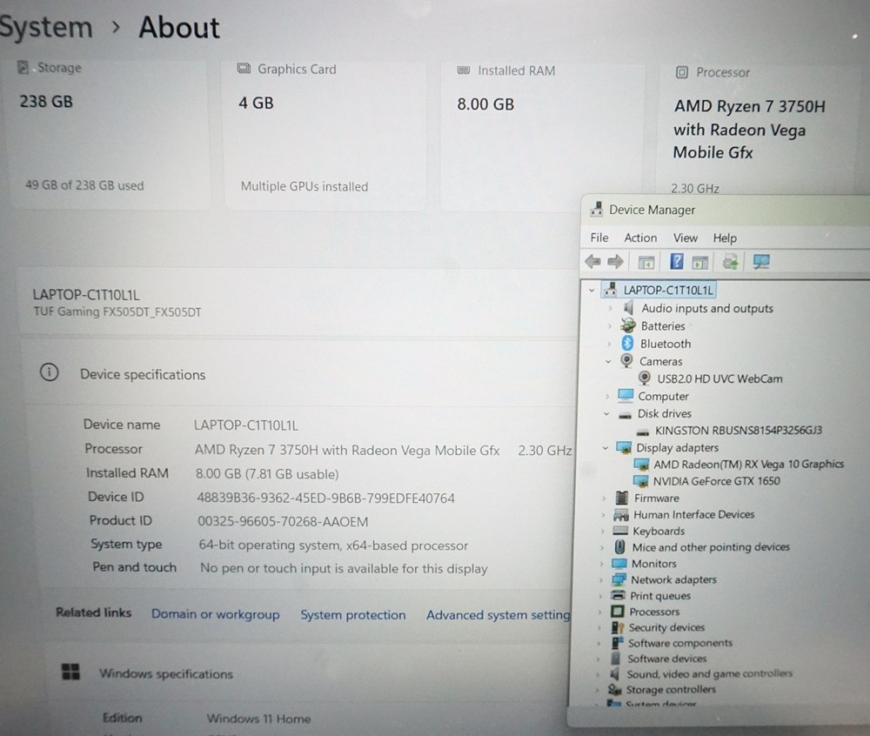Open Help via the blue question mark icon
The image size is (870, 736).
point(676,261)
